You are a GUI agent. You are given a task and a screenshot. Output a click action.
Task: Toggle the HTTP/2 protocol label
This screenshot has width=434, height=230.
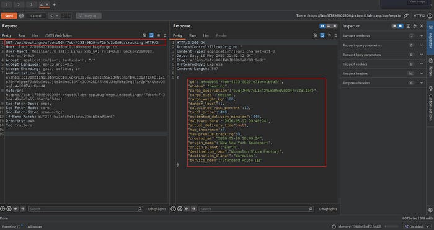pyautogui.click(x=419, y=15)
